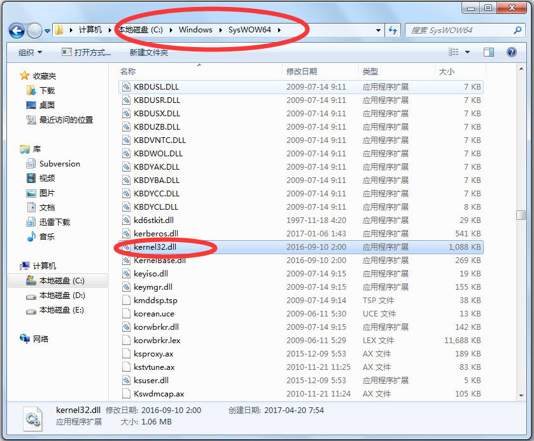This screenshot has height=441, width=534.
Task: Open Help via the question mark icon
Action: 511,51
